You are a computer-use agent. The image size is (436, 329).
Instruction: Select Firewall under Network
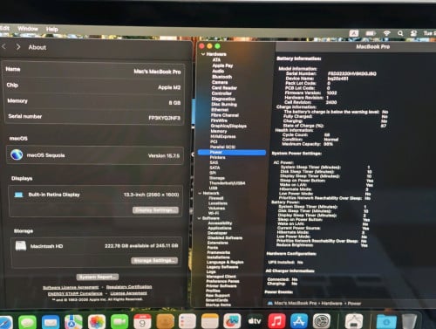[x=215, y=198]
